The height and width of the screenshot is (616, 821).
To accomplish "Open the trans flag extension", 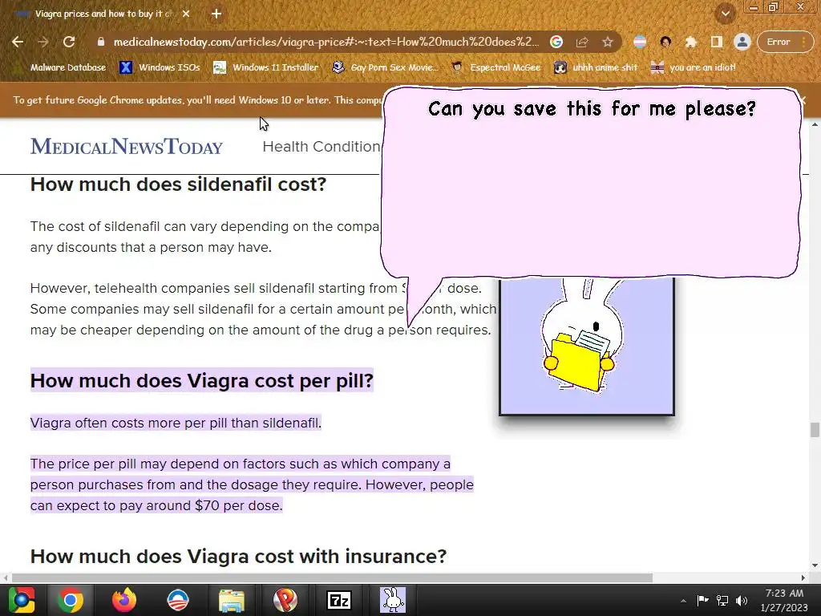I will 640,42.
